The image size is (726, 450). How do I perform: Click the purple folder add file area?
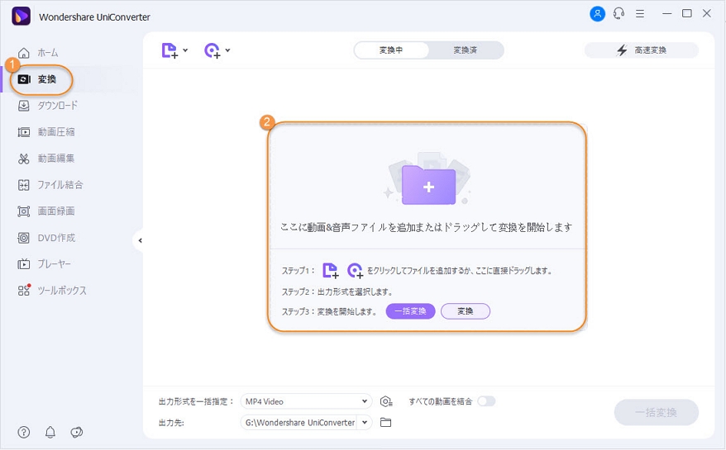tap(428, 186)
